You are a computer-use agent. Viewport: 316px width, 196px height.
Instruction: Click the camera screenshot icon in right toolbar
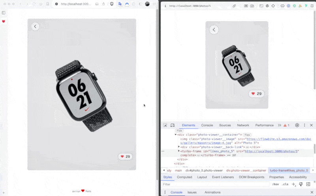(252, 6)
